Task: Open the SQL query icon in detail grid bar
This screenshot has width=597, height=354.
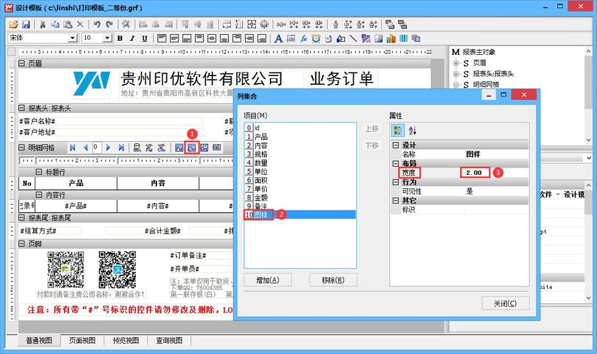Action: pos(137,147)
